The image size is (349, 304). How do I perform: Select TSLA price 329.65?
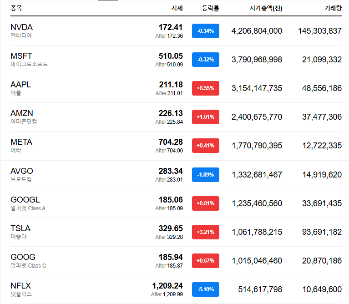[x=171, y=228]
